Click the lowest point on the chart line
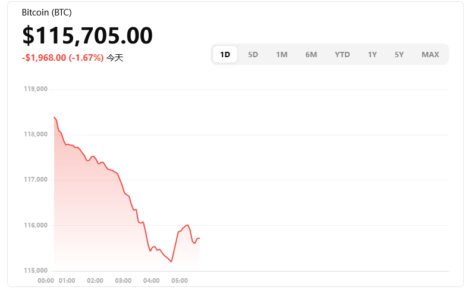The width and height of the screenshot is (474, 290). click(x=171, y=261)
